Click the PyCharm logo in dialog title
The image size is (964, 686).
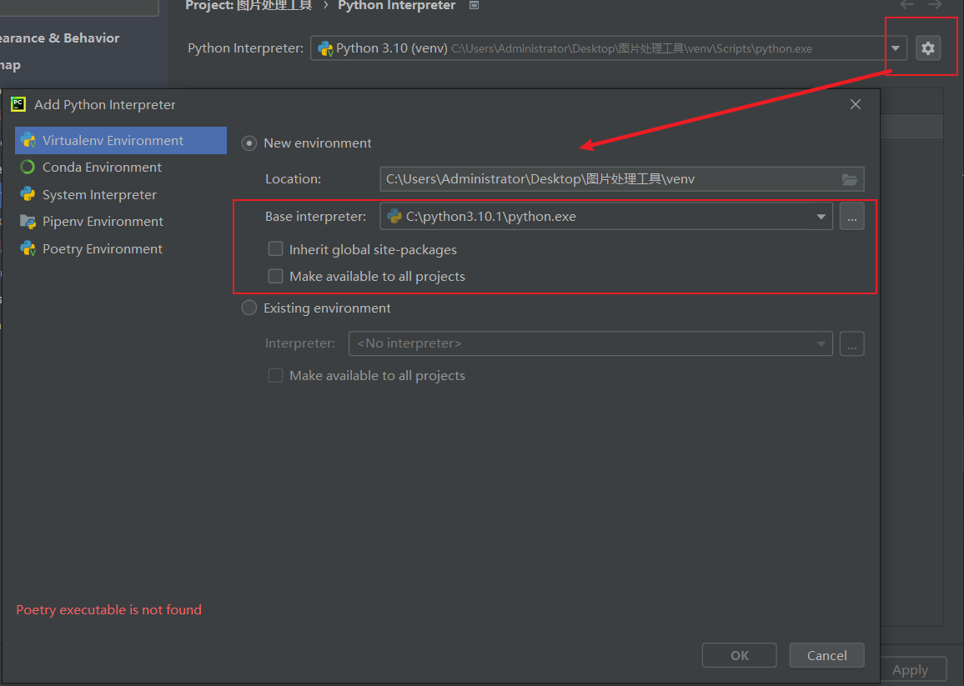point(18,104)
